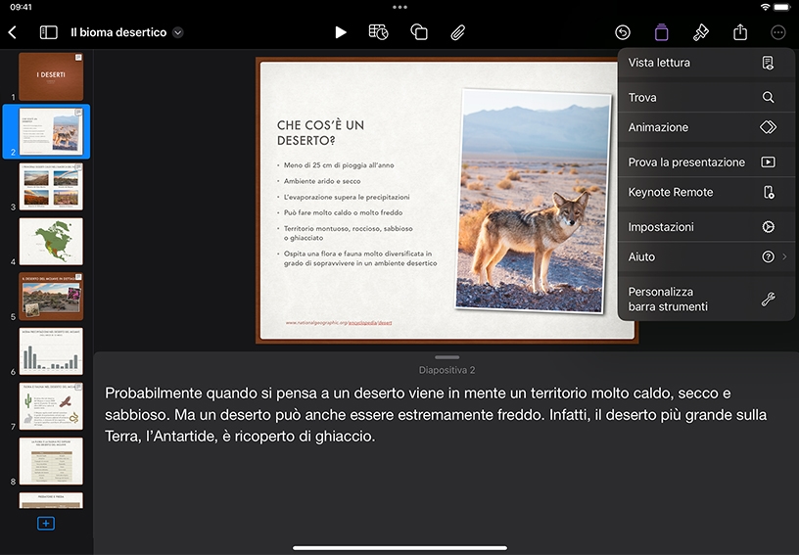The image size is (799, 555).
Task: Open the attachment paperclip menu
Action: pos(457,32)
